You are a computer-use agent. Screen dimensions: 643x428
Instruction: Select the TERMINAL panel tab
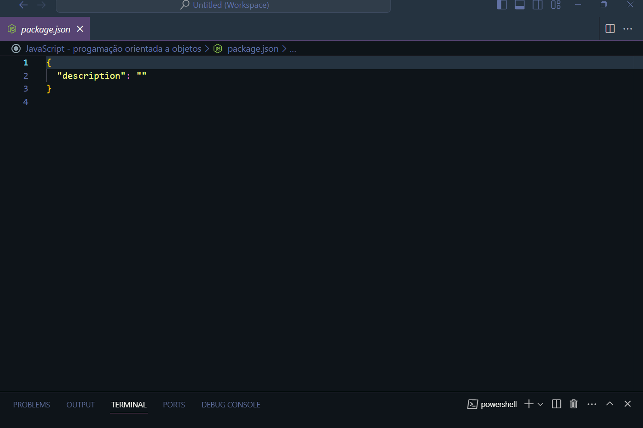point(129,405)
